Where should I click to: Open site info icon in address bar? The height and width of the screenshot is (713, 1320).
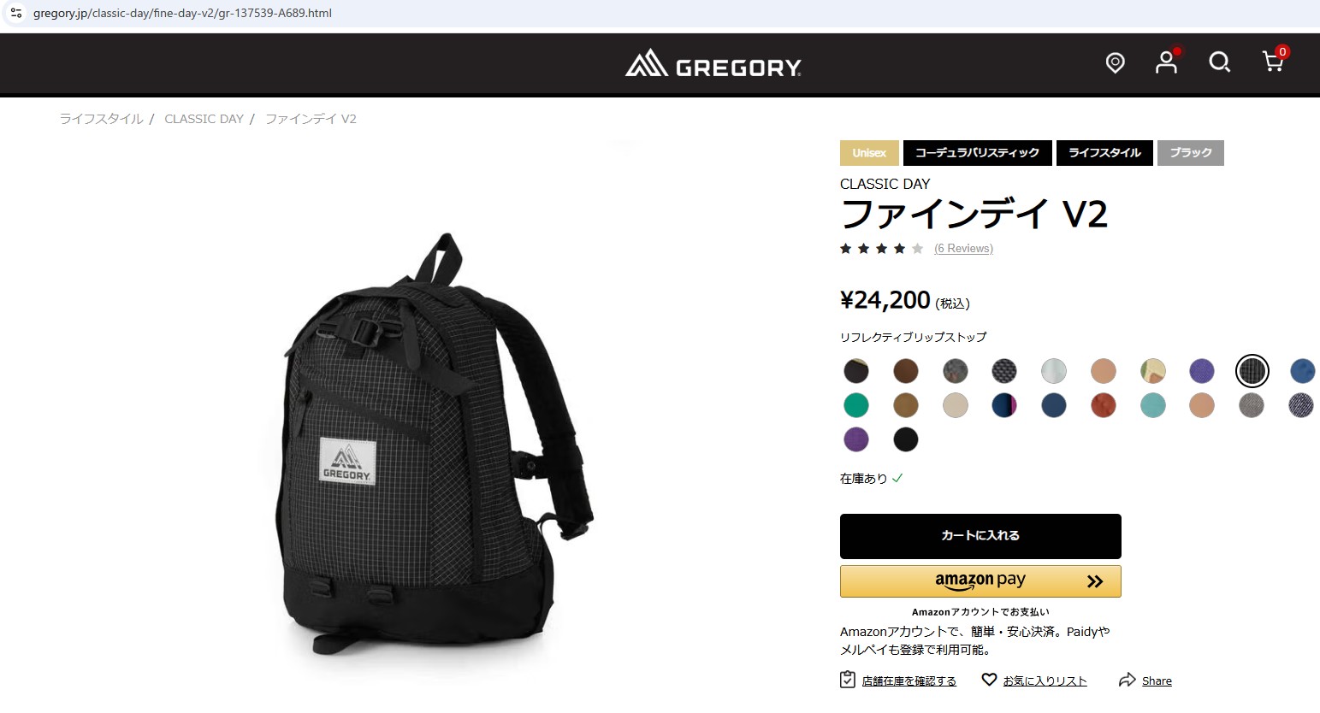point(16,13)
